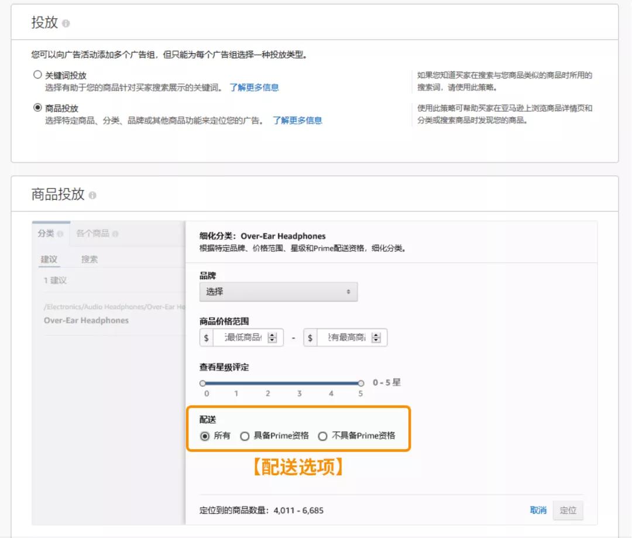The height and width of the screenshot is (538, 632).
Task: Click the 定位 button
Action: click(567, 510)
